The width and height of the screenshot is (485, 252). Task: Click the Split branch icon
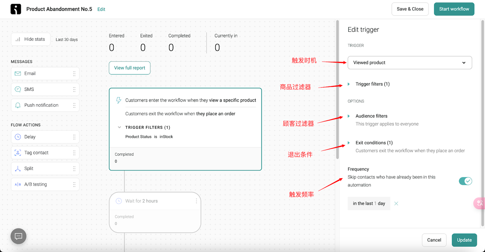point(18,169)
